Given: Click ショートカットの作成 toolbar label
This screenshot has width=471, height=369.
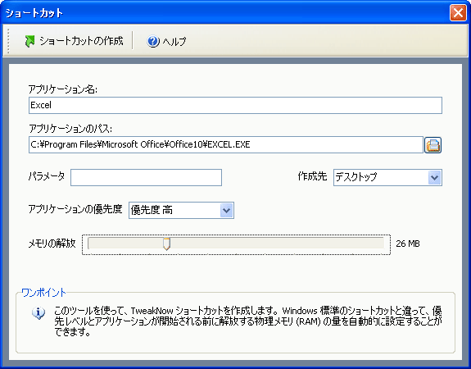Looking at the screenshot, I should coord(81,41).
